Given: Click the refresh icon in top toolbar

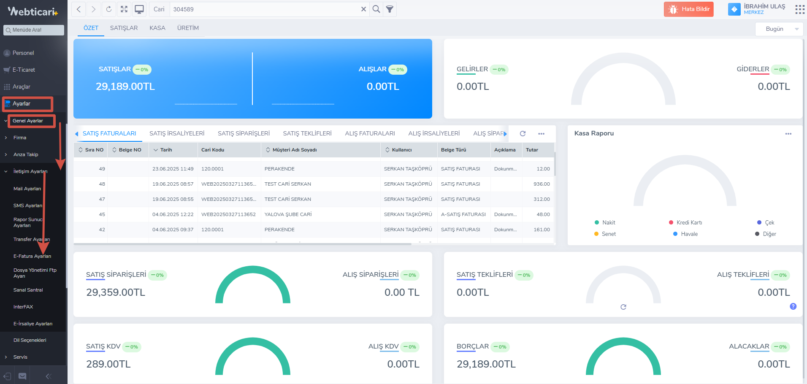Looking at the screenshot, I should pos(109,9).
